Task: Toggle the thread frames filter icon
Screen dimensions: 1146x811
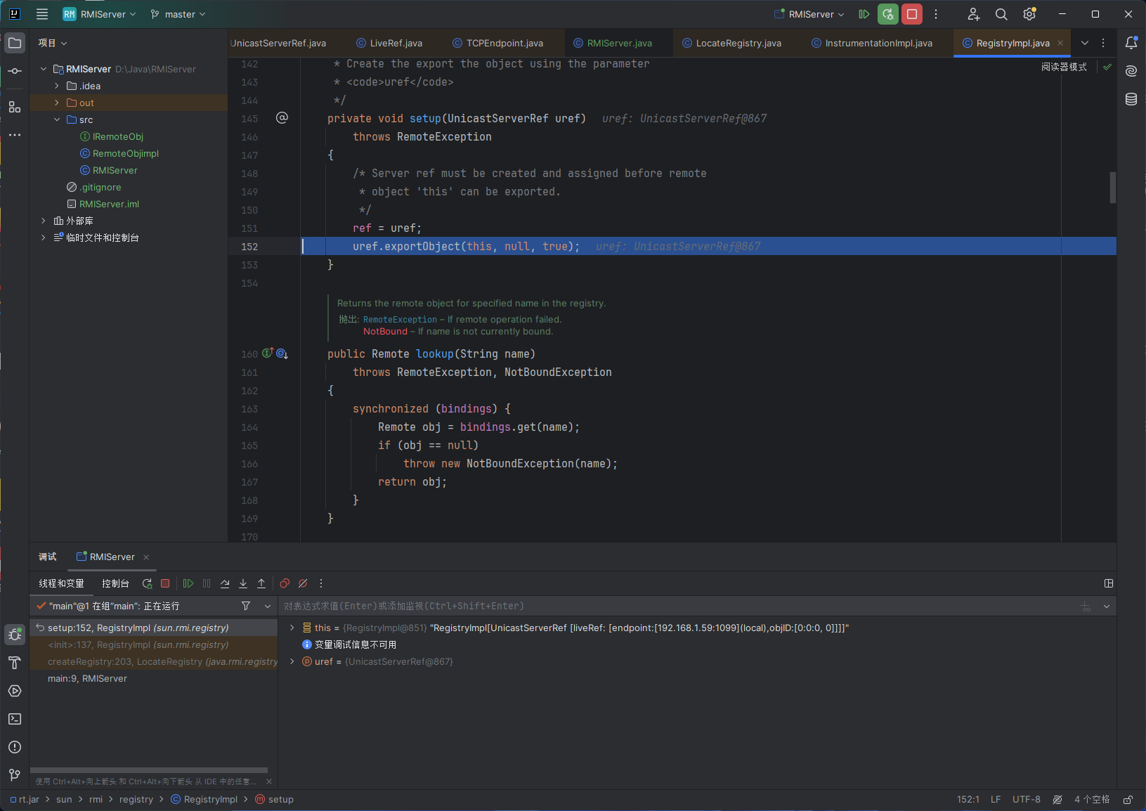Action: (x=246, y=606)
